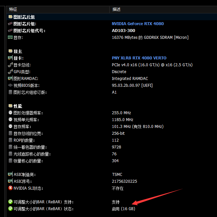Image resolution: width=217 pixels, height=217 pixels.
Task: Select the 304 tensor cores value
Action: tap(115, 161)
